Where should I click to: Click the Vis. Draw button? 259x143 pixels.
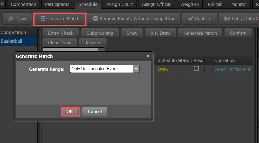click(x=160, y=33)
